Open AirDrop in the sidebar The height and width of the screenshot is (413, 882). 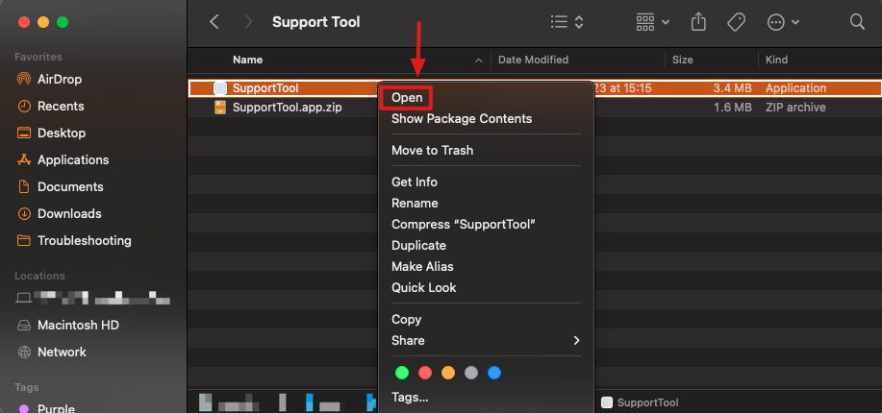[x=60, y=79]
